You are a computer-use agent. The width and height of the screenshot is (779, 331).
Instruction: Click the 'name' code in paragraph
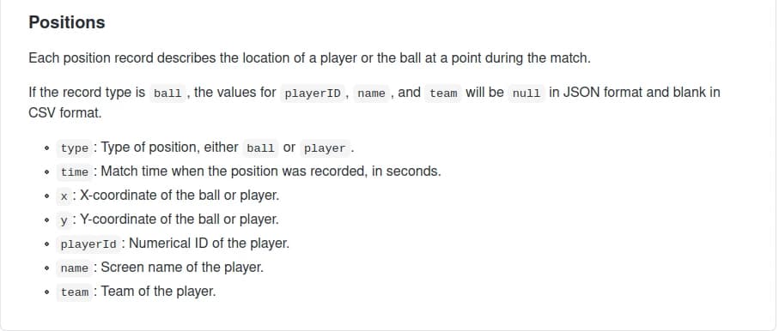[x=372, y=93]
